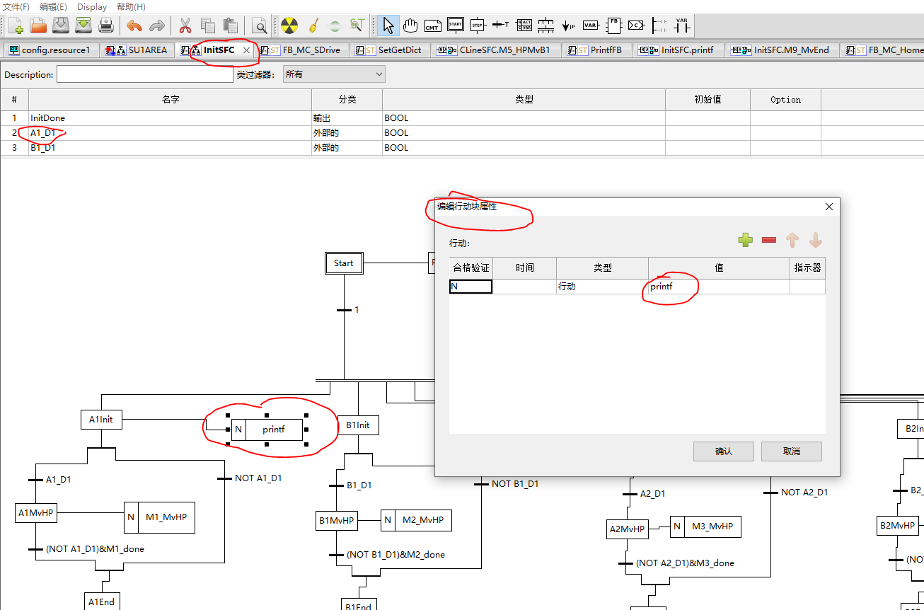Image resolution: width=924 pixels, height=610 pixels.
Task: Select the Function Block (FB) insertion tool
Action: [x=613, y=25]
